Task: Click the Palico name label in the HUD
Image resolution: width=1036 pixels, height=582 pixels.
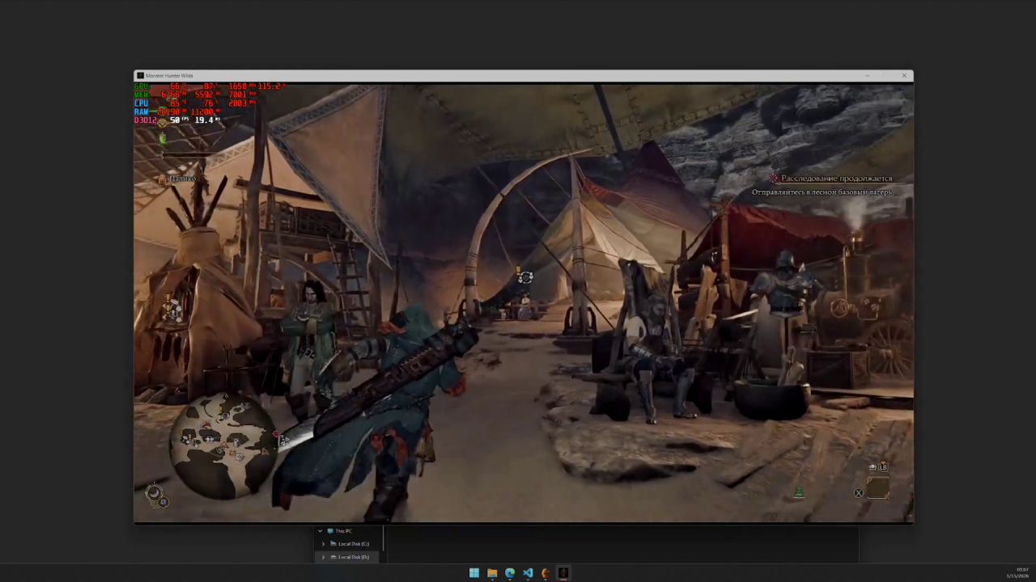Action: coord(183,179)
